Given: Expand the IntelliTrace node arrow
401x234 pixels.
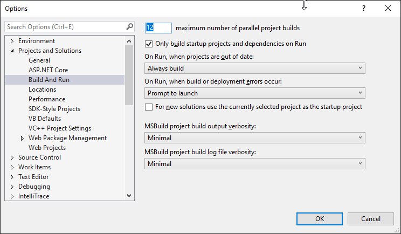Looking at the screenshot, I should coord(12,196).
